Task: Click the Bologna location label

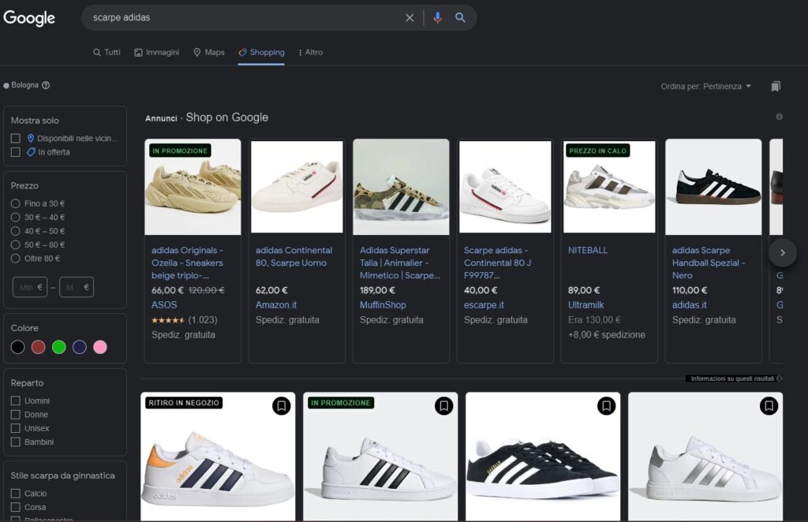Action: click(x=24, y=85)
